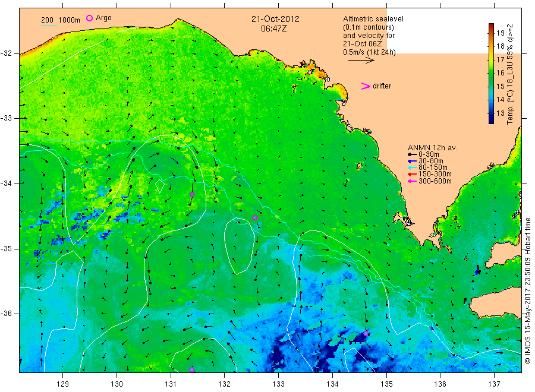Click the 'ANMN 12h av.' heading
Viewport: 535px width, 392px height.
[x=433, y=148]
